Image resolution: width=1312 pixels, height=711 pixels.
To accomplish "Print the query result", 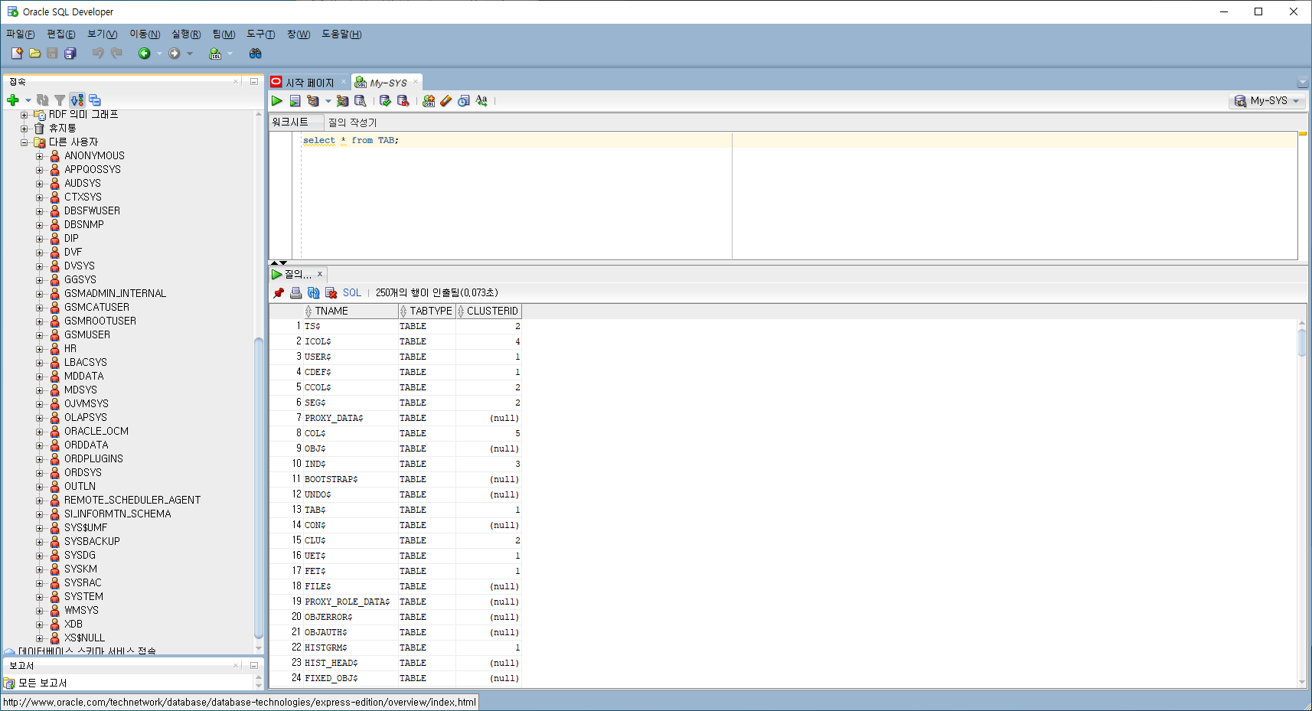I will pos(296,293).
